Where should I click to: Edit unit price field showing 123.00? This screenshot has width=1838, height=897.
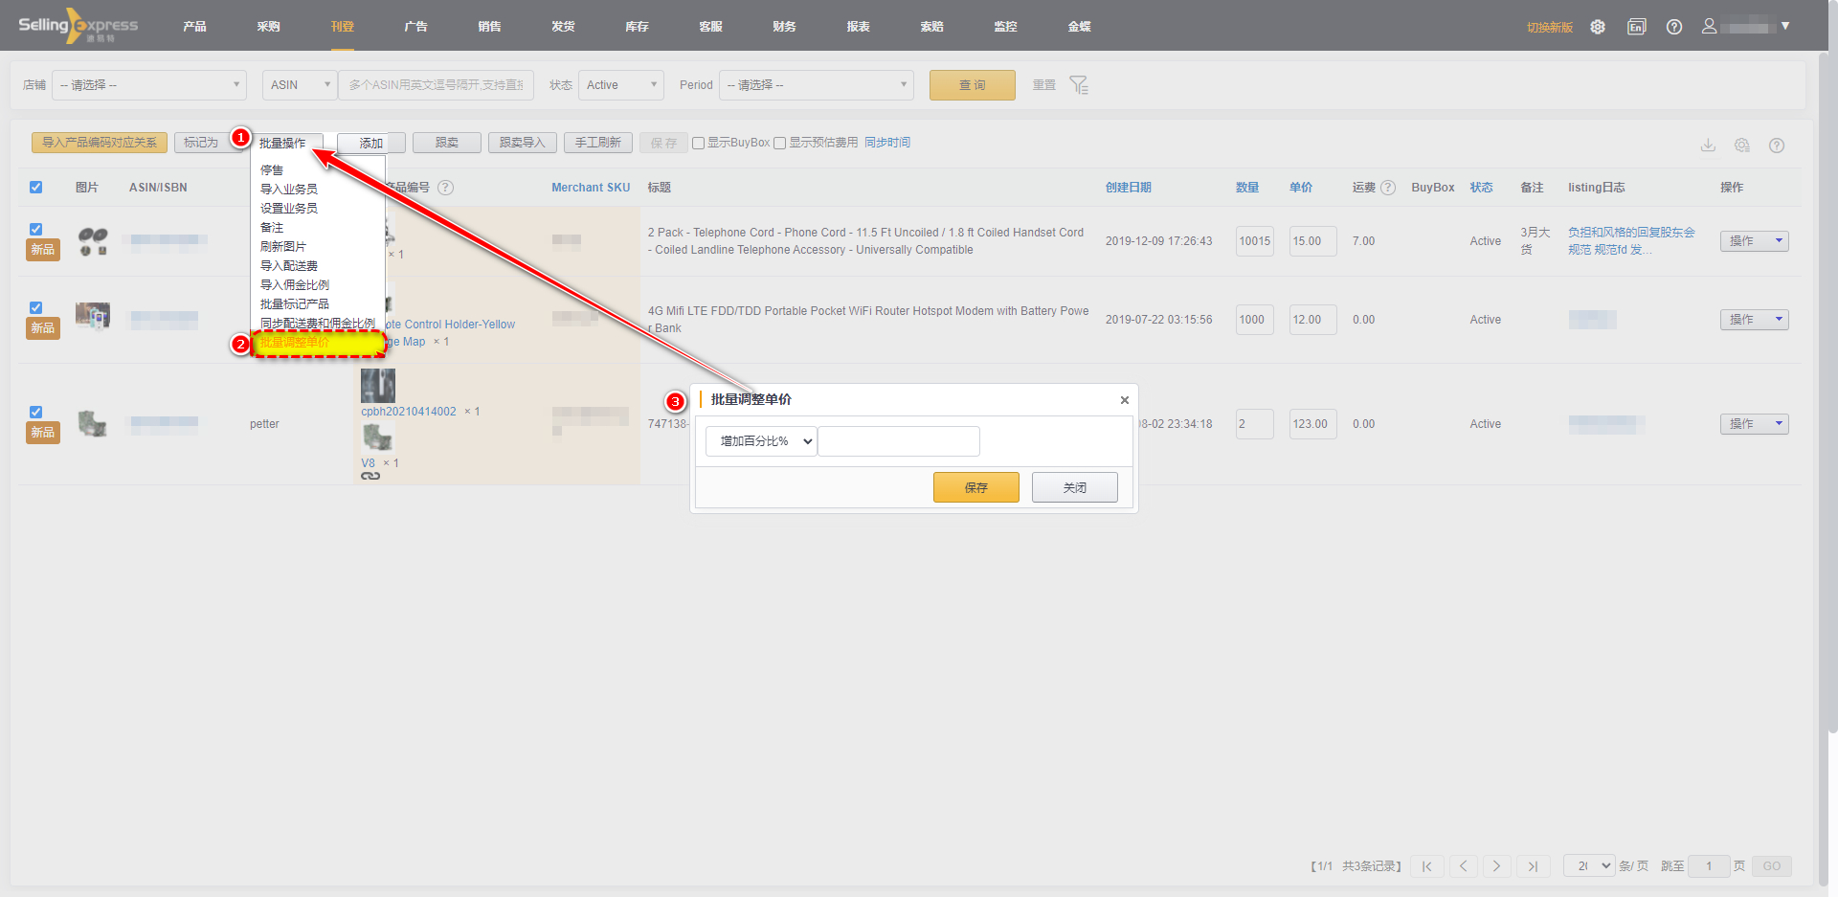1313,424
